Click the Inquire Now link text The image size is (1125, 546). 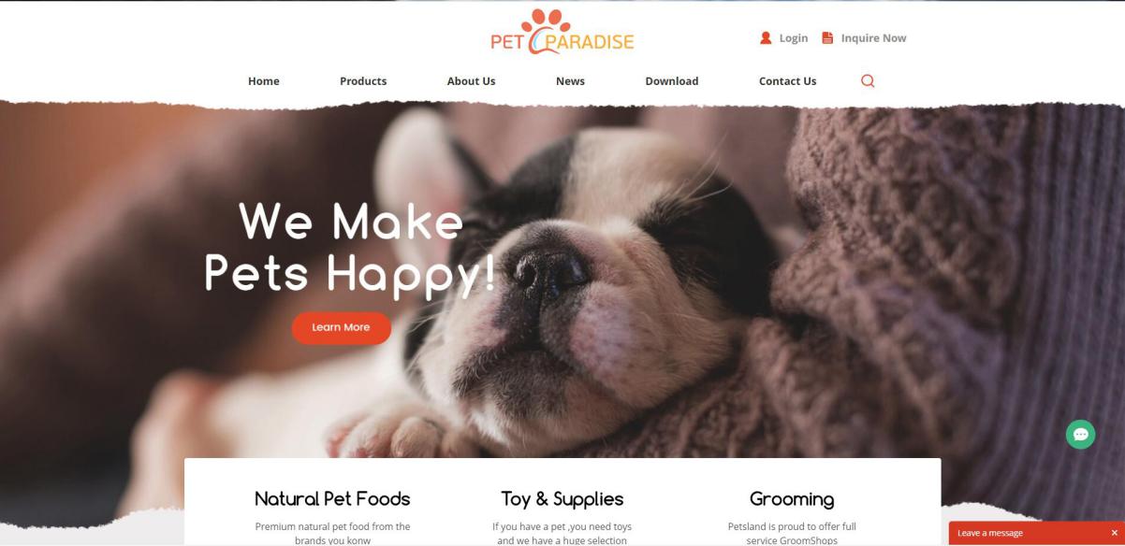point(873,38)
